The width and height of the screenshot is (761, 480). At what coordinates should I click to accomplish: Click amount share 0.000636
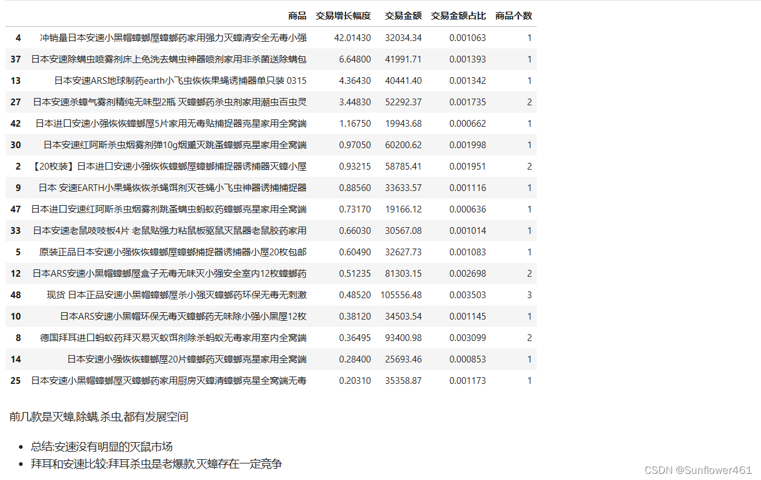tap(468, 209)
